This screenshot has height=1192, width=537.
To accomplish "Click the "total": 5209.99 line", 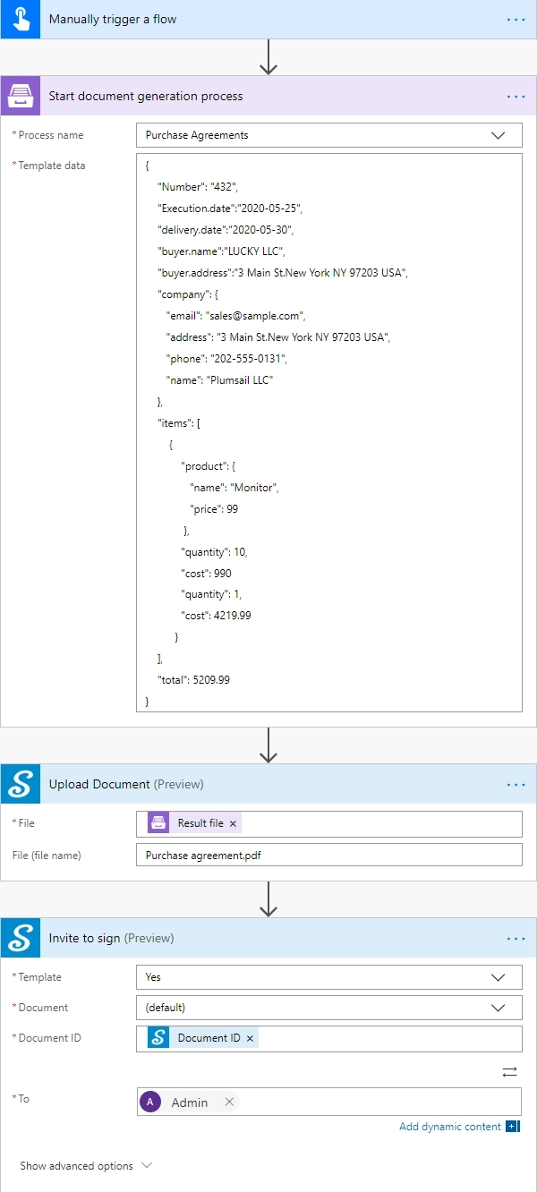I will pos(193,680).
